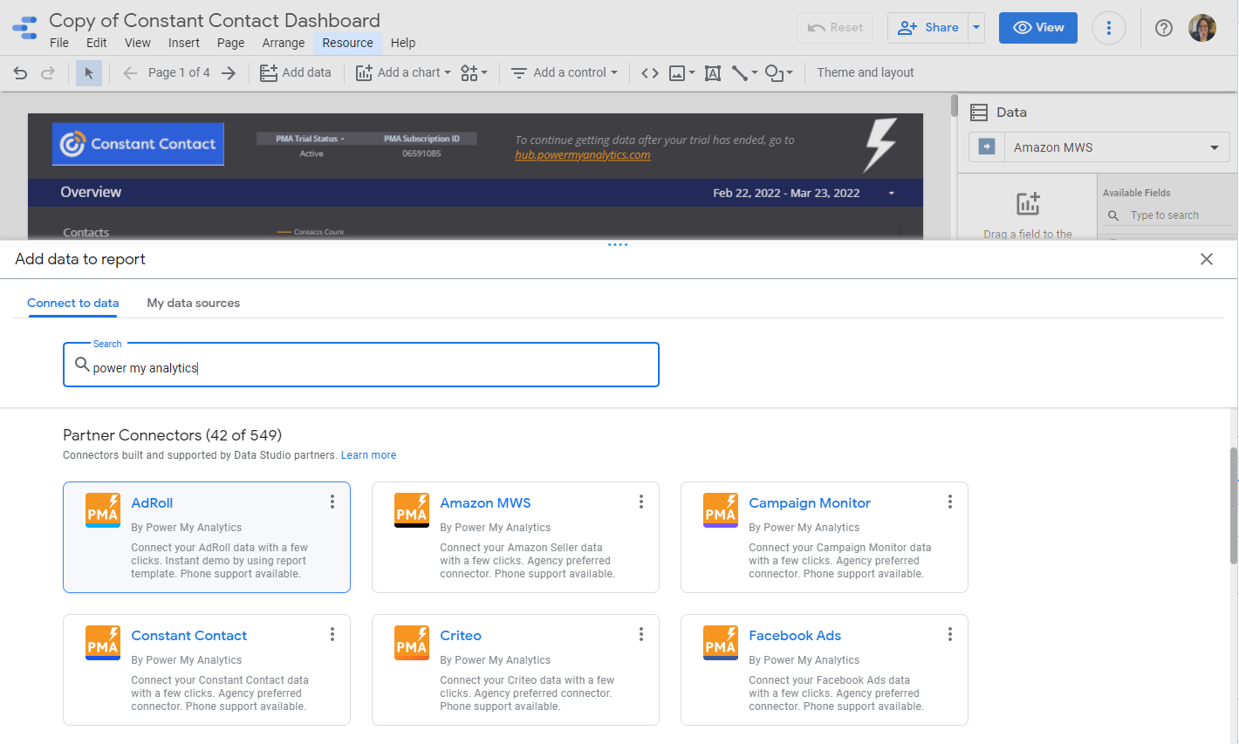1239x744 pixels.
Task: Click the URL embed code icon
Action: [650, 73]
